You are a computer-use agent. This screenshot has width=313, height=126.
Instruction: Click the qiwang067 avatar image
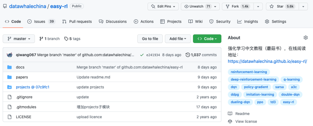click(x=10, y=55)
